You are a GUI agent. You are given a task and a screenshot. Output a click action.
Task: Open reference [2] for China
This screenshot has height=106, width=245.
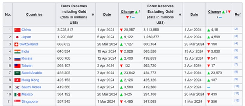pos(236,29)
